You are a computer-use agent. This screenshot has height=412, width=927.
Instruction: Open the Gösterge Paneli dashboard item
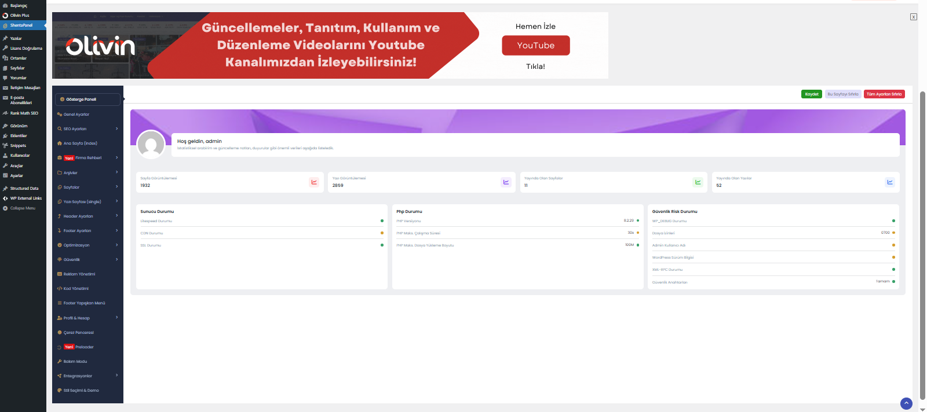87,100
